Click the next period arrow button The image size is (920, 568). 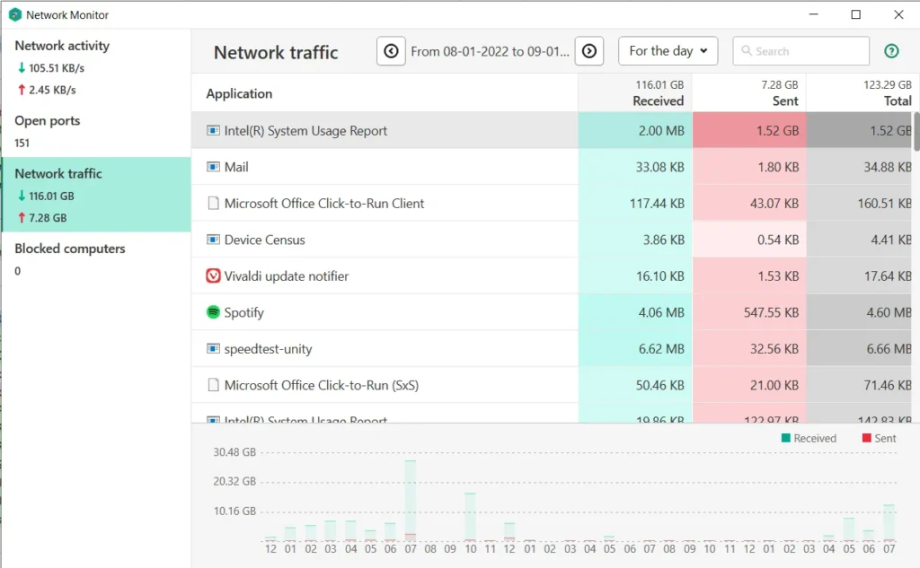(589, 51)
